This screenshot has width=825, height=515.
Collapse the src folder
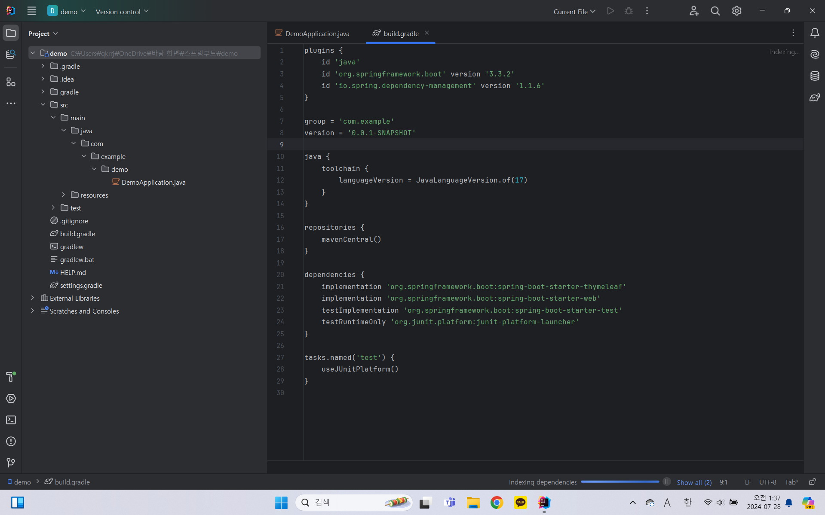click(x=43, y=105)
